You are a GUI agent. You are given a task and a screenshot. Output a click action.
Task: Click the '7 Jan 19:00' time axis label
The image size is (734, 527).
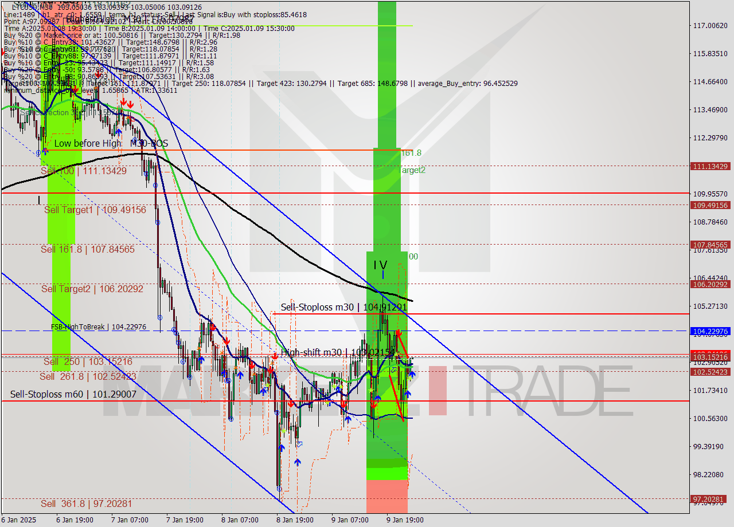click(185, 520)
